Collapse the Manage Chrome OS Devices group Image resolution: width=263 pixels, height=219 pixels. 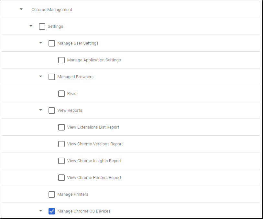click(40, 211)
